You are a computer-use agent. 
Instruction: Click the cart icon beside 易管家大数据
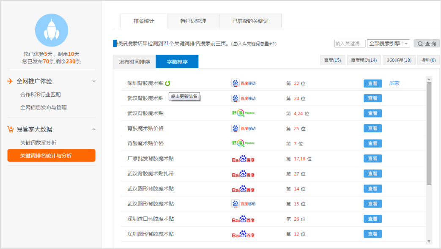click(x=11, y=129)
